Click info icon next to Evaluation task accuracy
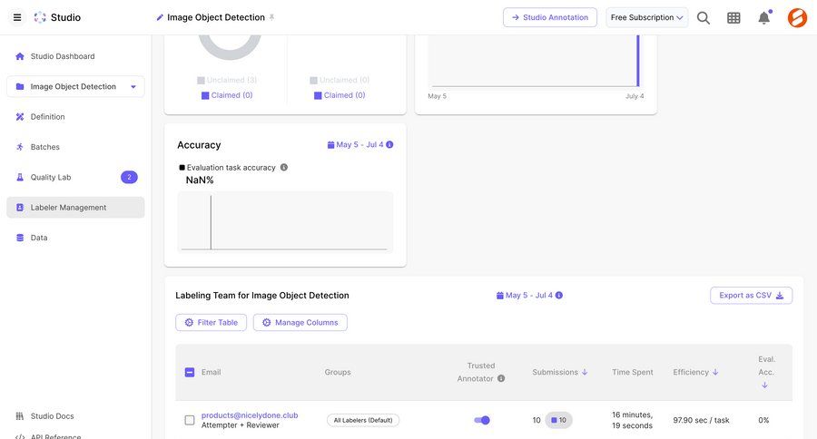The width and height of the screenshot is (817, 439). [x=284, y=167]
